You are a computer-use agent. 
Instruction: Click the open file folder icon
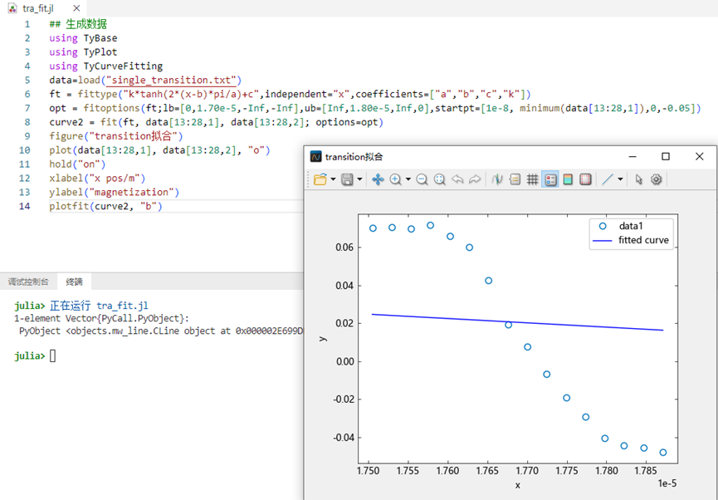tap(320, 179)
